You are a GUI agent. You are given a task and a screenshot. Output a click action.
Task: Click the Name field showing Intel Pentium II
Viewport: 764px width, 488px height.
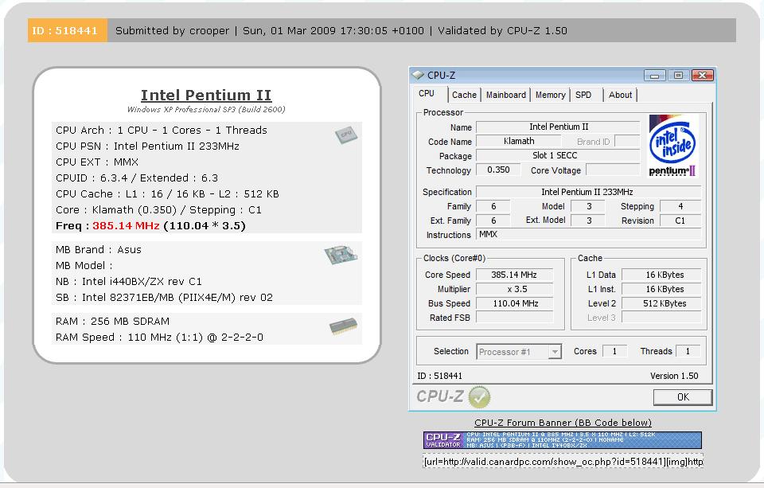558,127
